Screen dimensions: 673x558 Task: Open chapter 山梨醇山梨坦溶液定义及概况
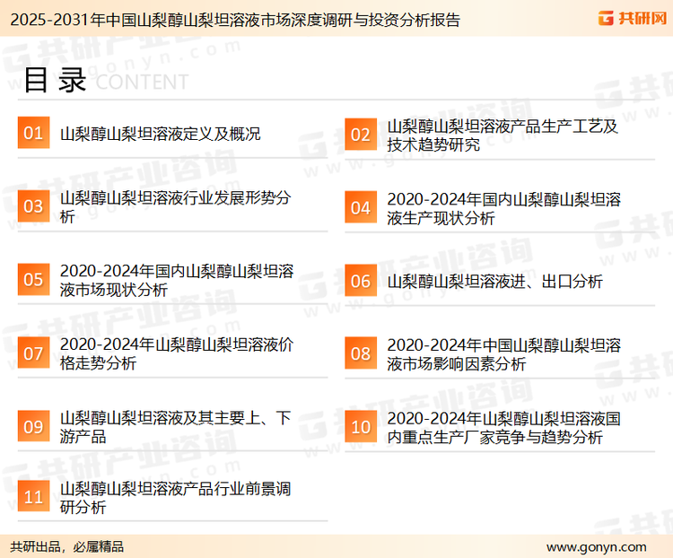[x=160, y=134]
